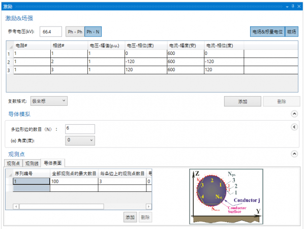
Task: Click the 多边形边的数目 input field
Action: [x=80, y=129]
